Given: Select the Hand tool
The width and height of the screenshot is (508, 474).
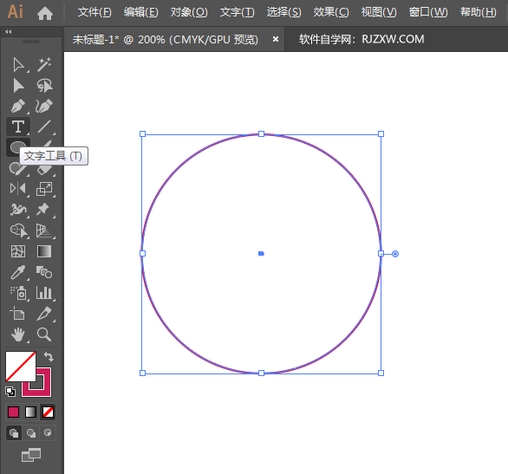Looking at the screenshot, I should click(18, 334).
